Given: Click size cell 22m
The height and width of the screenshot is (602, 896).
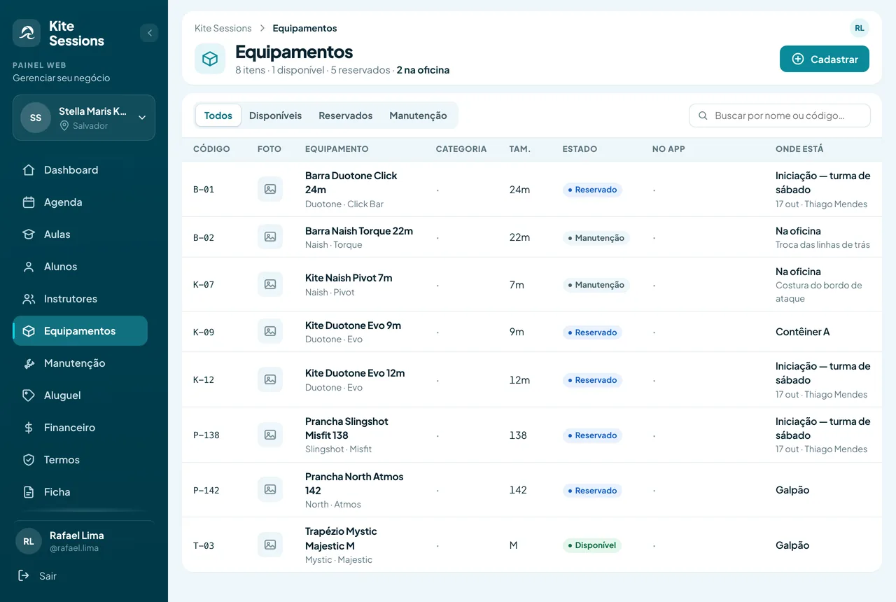Looking at the screenshot, I should coord(519,237).
